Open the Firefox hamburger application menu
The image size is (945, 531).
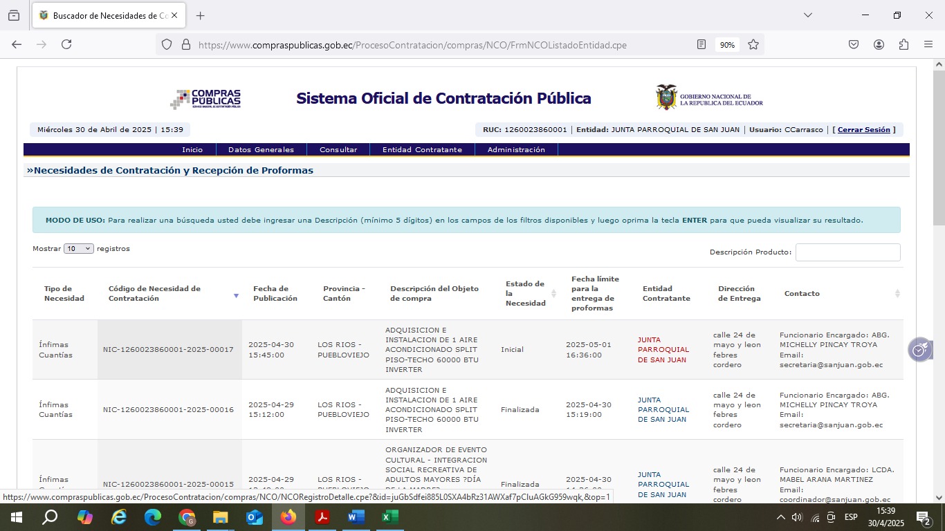928,44
